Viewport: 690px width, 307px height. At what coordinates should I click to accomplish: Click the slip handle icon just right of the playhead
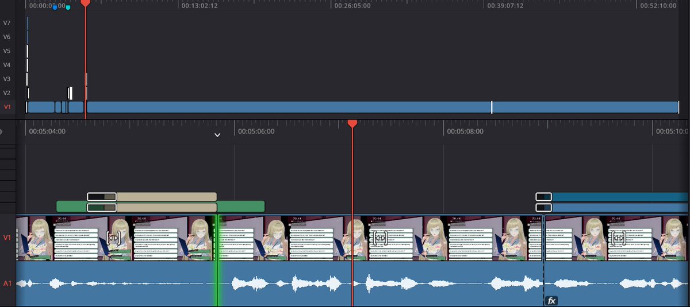pos(380,238)
